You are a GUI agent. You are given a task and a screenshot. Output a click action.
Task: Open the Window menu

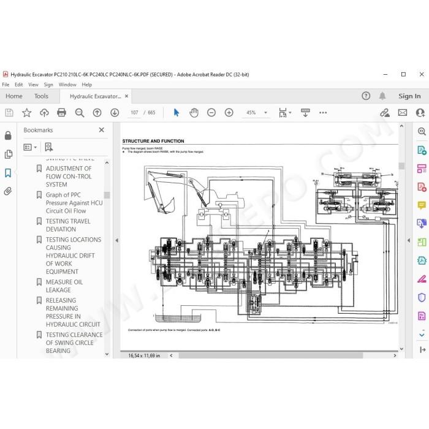(x=67, y=85)
